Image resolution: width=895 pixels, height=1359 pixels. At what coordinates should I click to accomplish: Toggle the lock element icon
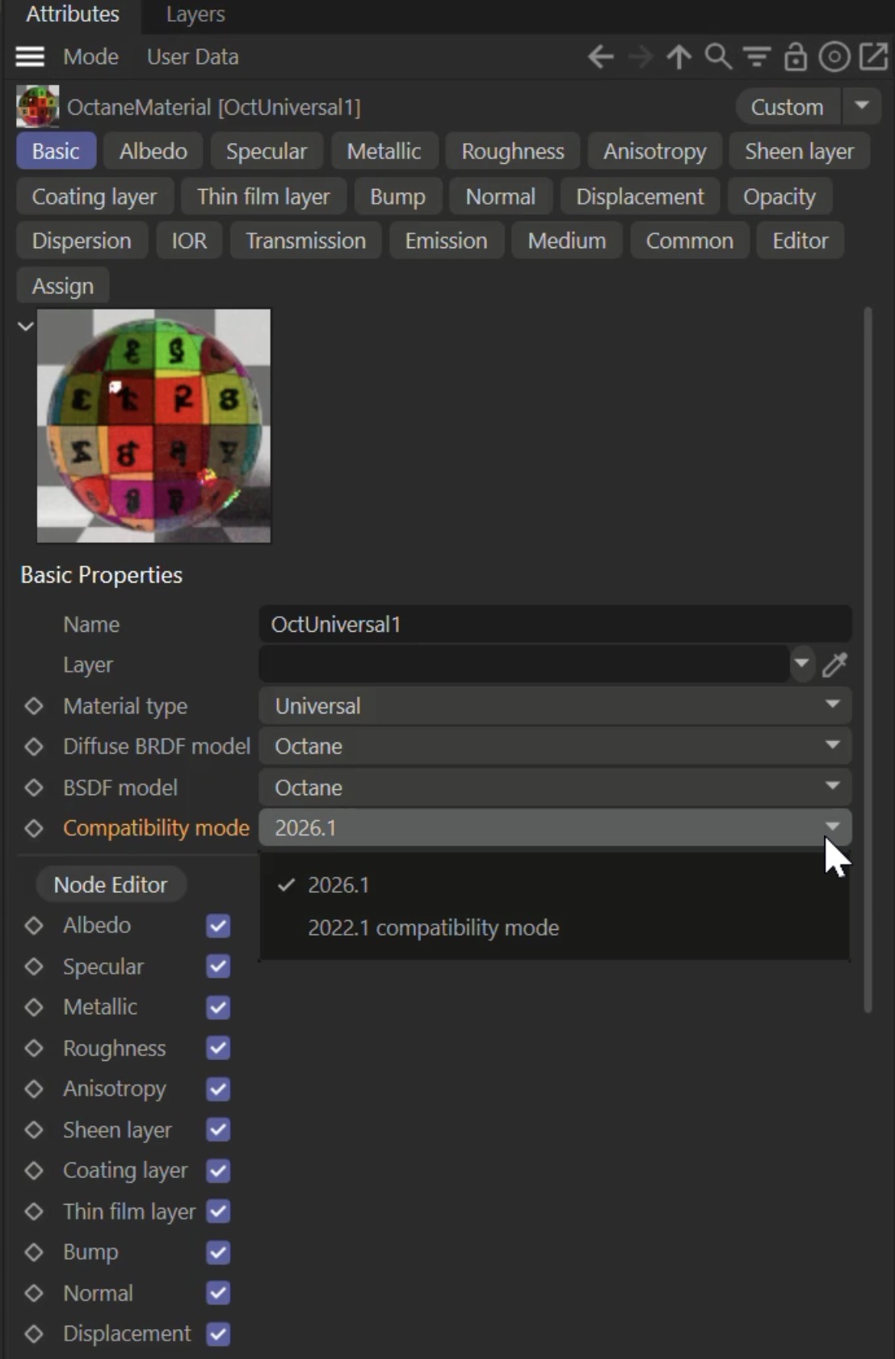pos(796,57)
